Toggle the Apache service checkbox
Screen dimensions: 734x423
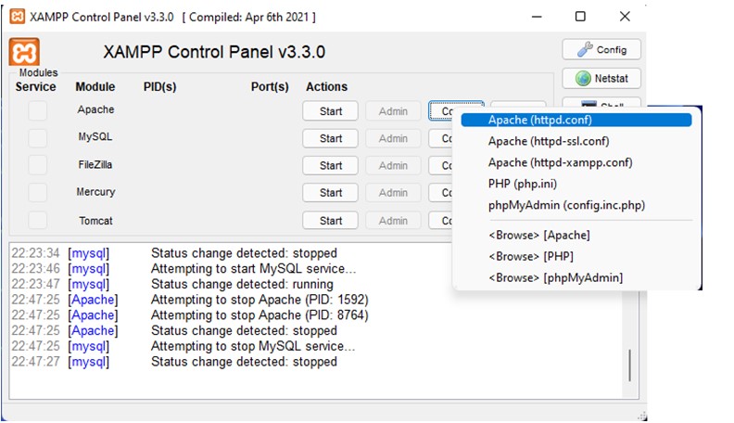point(37,111)
